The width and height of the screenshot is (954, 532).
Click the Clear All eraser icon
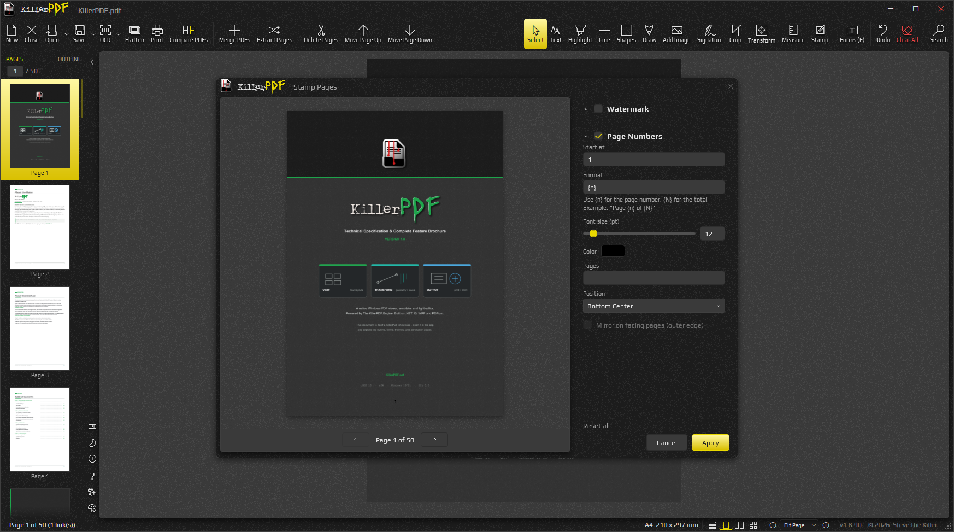point(907,33)
